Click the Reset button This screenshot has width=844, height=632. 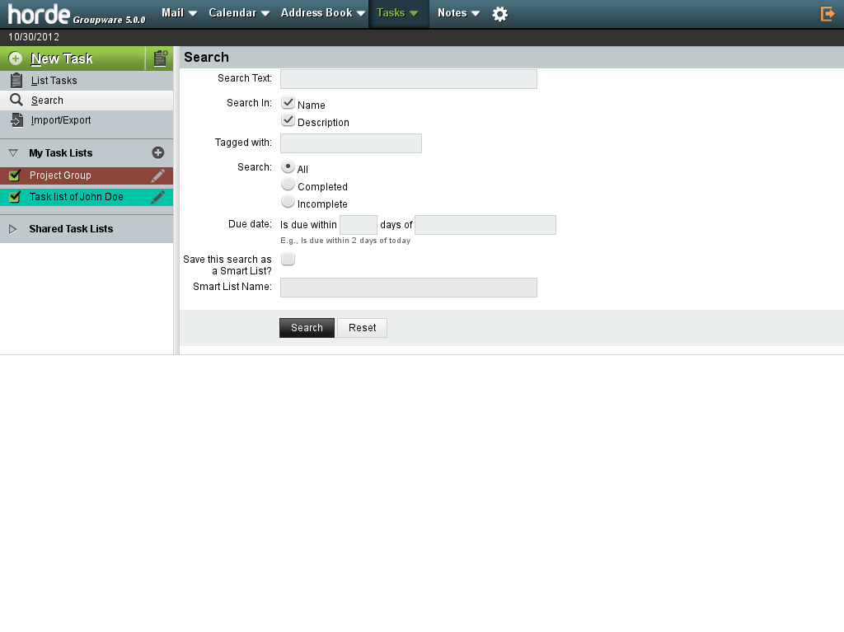pyautogui.click(x=363, y=328)
